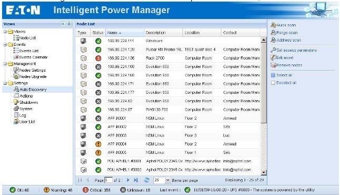Click 'Floor 1' location for APP #0005
This screenshot has height=195, width=340.
tap(190, 153)
